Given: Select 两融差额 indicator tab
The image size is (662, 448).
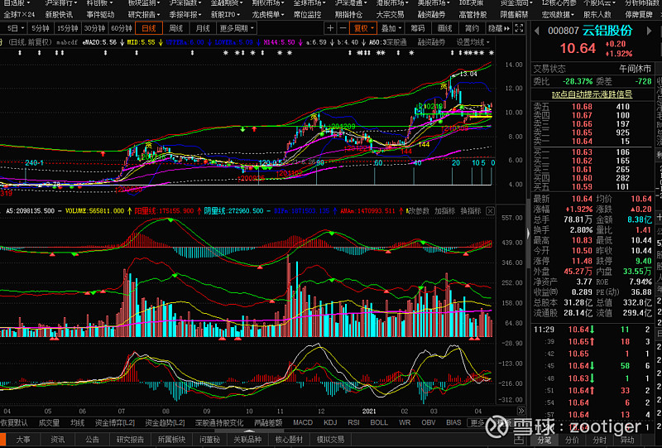Looking at the screenshot, I should point(268,422).
